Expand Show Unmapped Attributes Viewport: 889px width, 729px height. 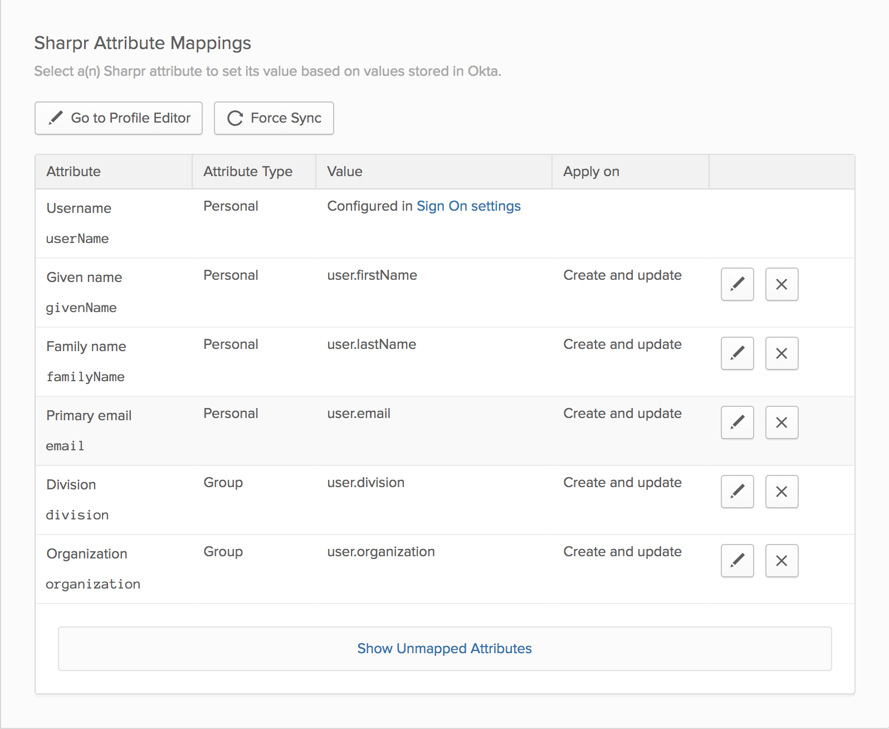[444, 649]
